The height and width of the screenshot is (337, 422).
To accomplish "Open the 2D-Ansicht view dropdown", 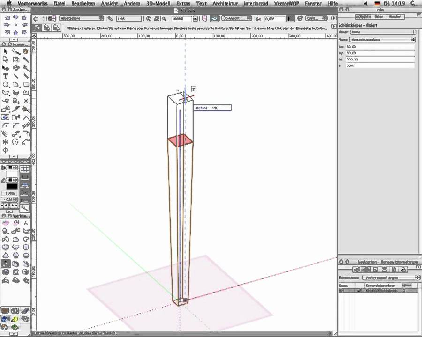I will [237, 19].
